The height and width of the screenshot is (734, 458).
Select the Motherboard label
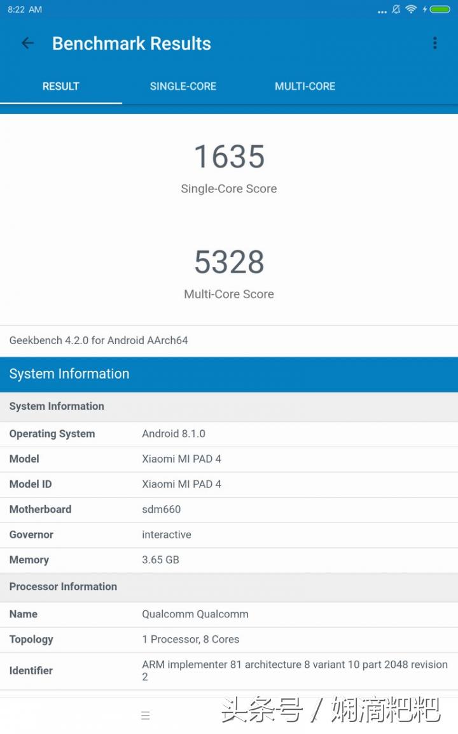[40, 509]
